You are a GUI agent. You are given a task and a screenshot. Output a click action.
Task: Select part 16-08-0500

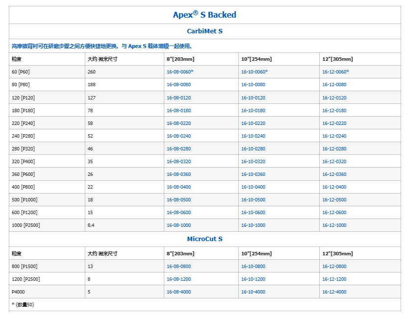point(178,200)
